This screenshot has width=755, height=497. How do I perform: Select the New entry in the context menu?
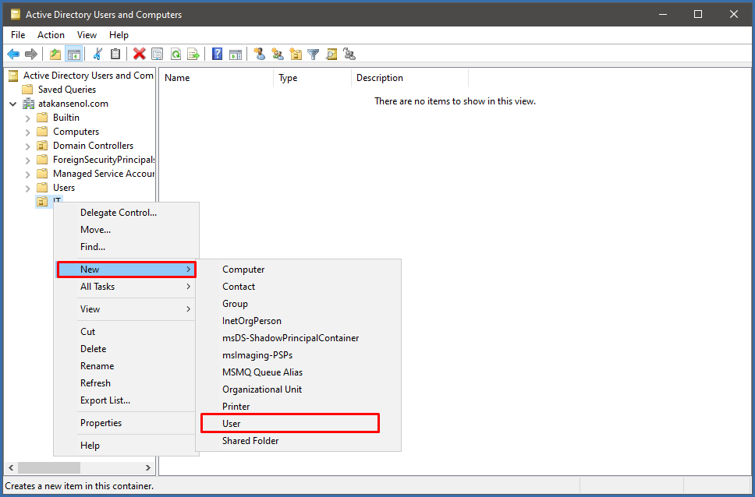[126, 270]
